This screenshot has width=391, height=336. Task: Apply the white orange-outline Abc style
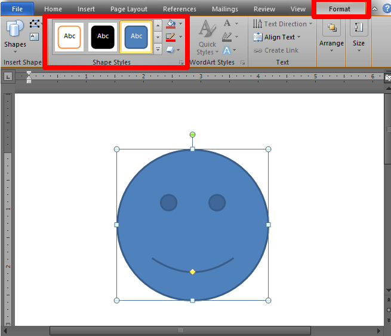tap(70, 36)
